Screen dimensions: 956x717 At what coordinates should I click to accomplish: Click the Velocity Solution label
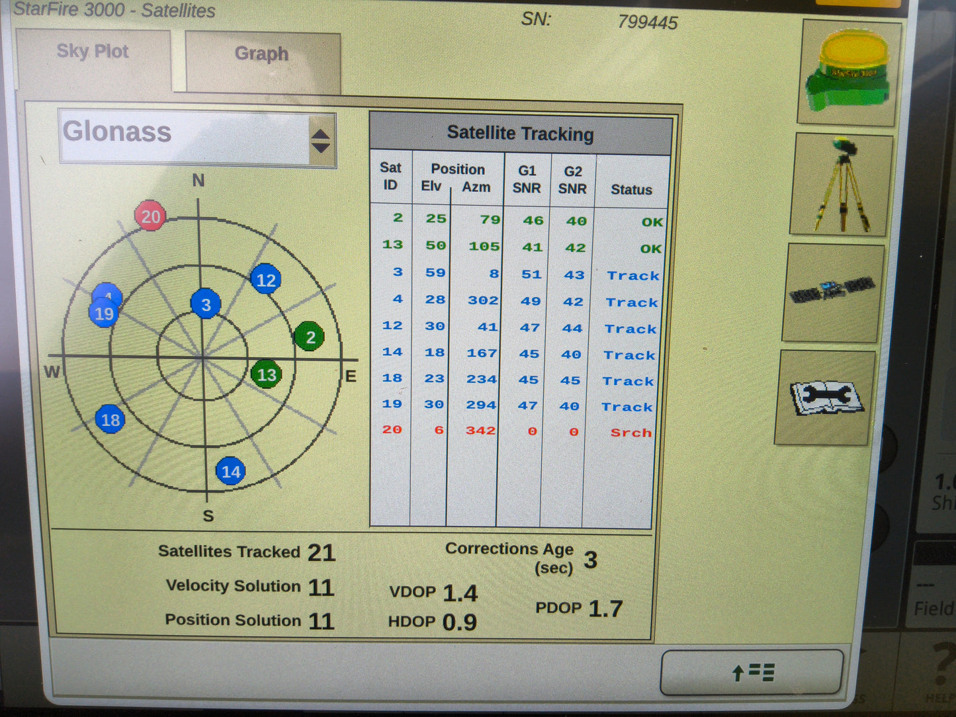pyautogui.click(x=234, y=585)
